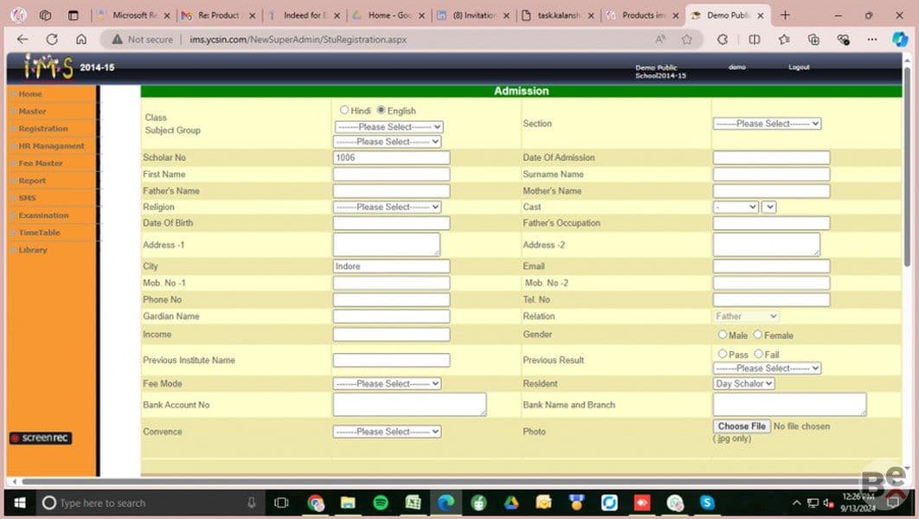
Task: Expand the Resident dropdown showing Day Schalor
Action: tap(743, 384)
